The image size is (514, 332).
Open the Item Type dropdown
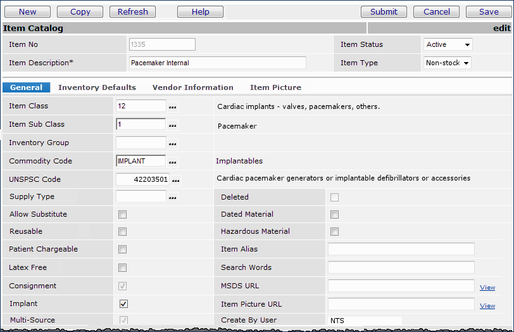coord(448,63)
